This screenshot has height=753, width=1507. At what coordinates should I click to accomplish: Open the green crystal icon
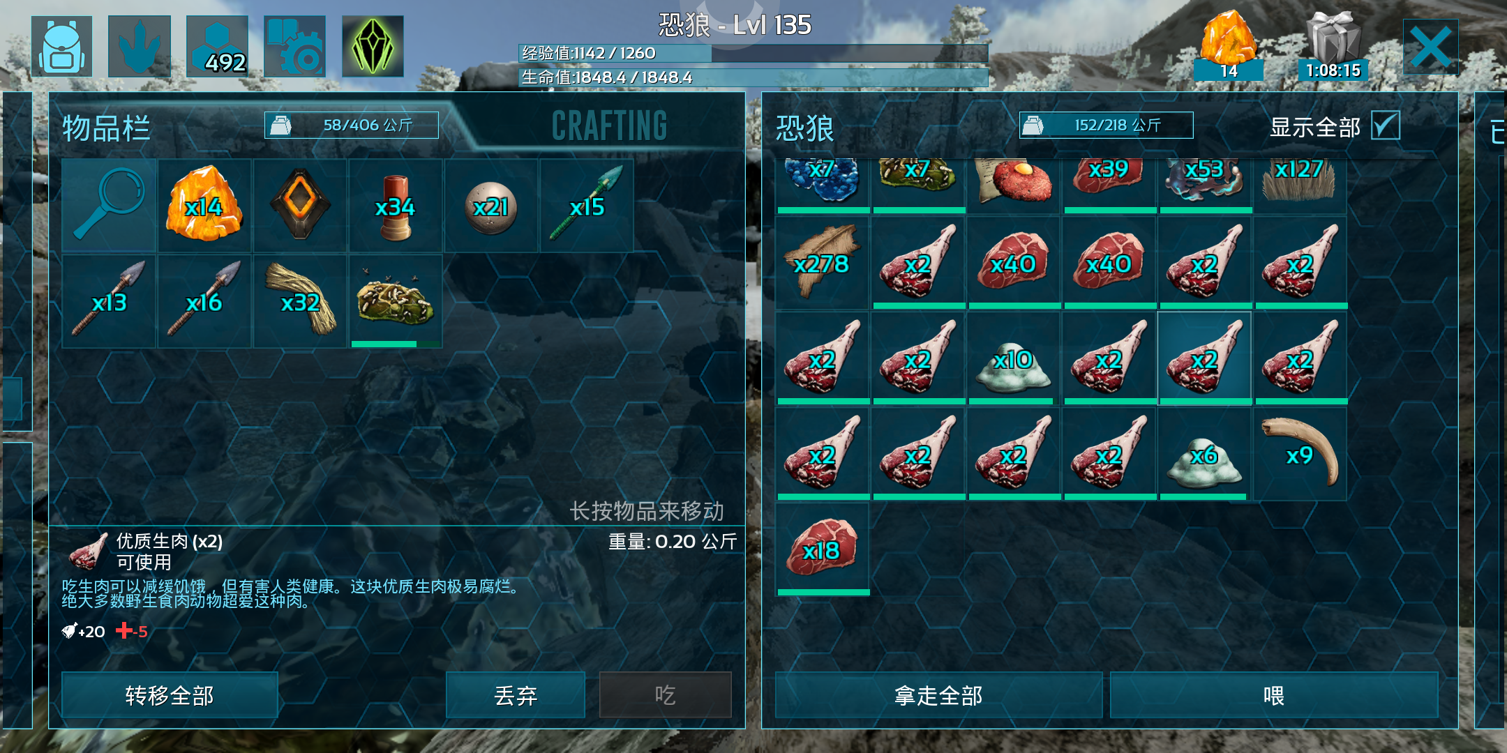click(x=373, y=47)
